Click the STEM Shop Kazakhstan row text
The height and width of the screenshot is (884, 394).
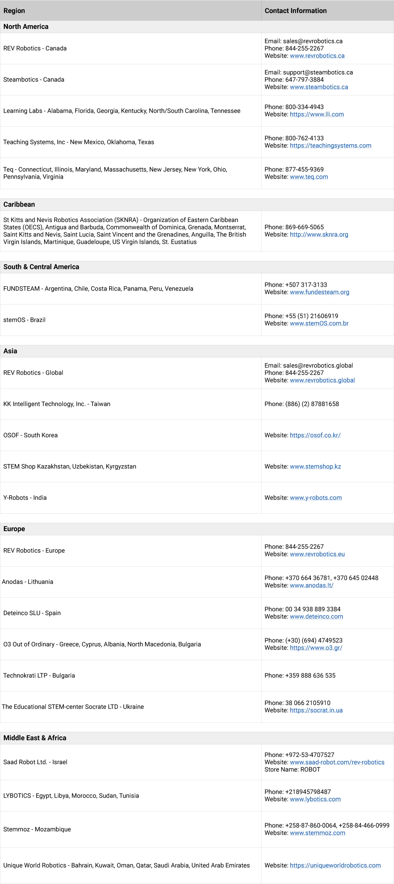[70, 466]
